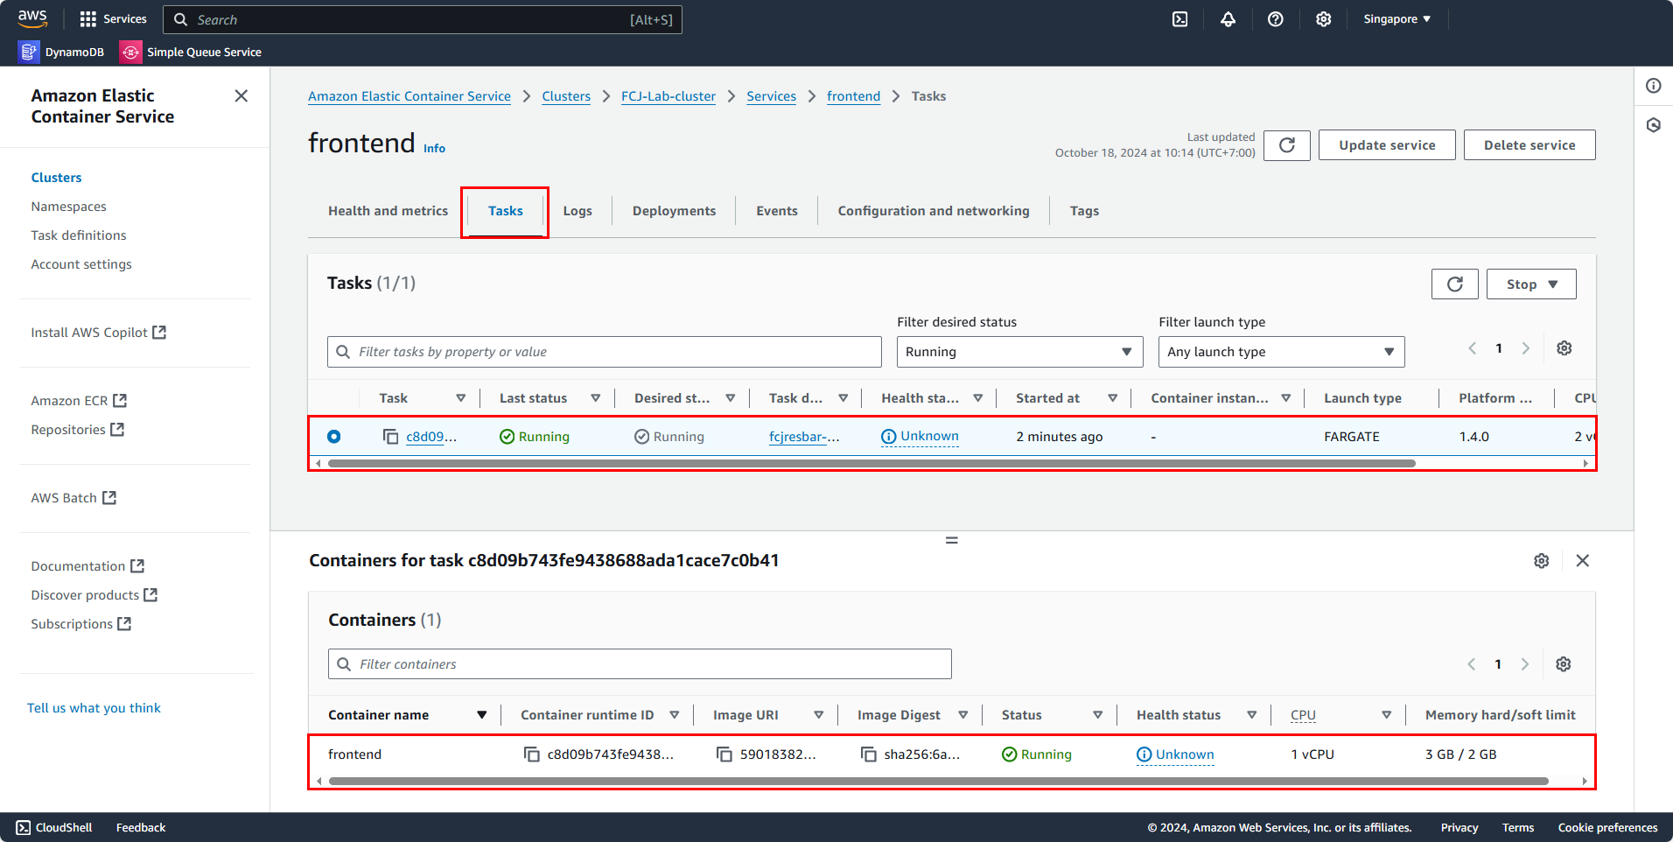Sort by Started at column
Image resolution: width=1673 pixels, height=842 pixels.
pos(1113,398)
